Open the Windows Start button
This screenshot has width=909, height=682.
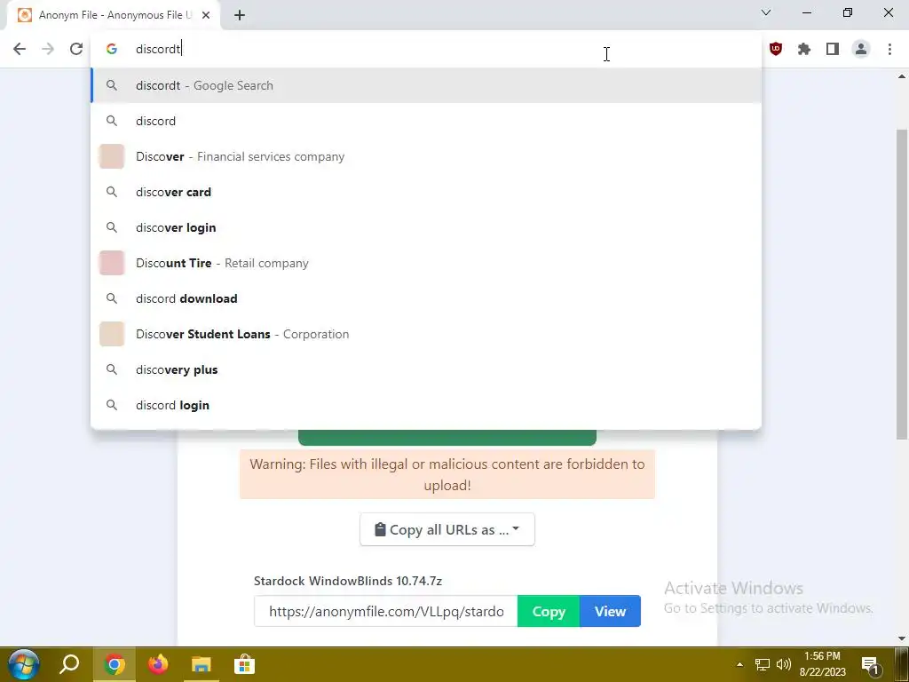coord(24,664)
